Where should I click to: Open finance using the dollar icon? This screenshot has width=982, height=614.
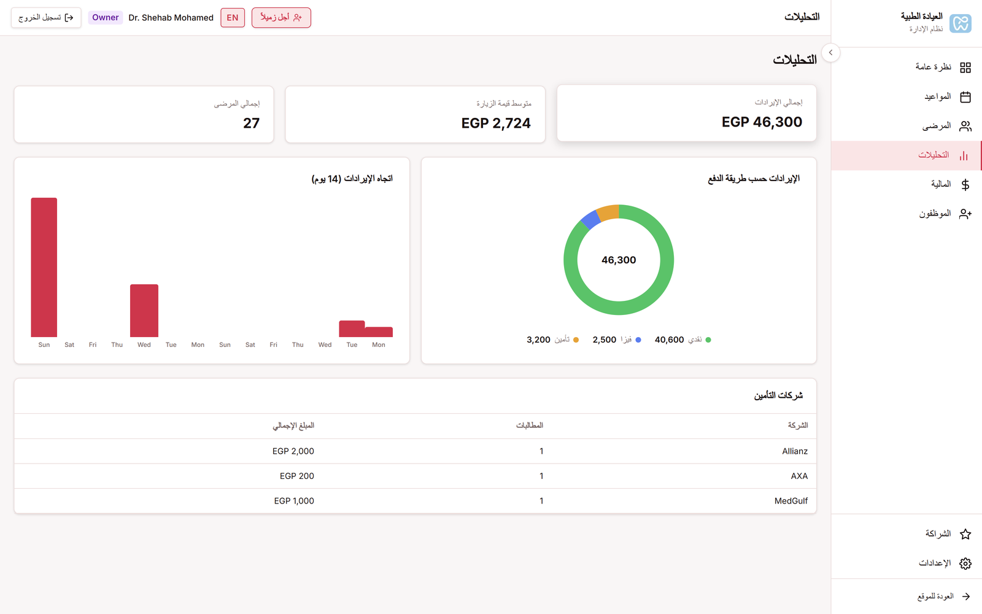[965, 184]
